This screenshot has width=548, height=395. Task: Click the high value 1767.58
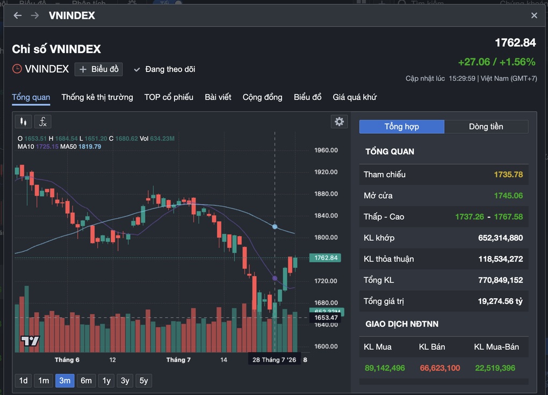(x=508, y=217)
